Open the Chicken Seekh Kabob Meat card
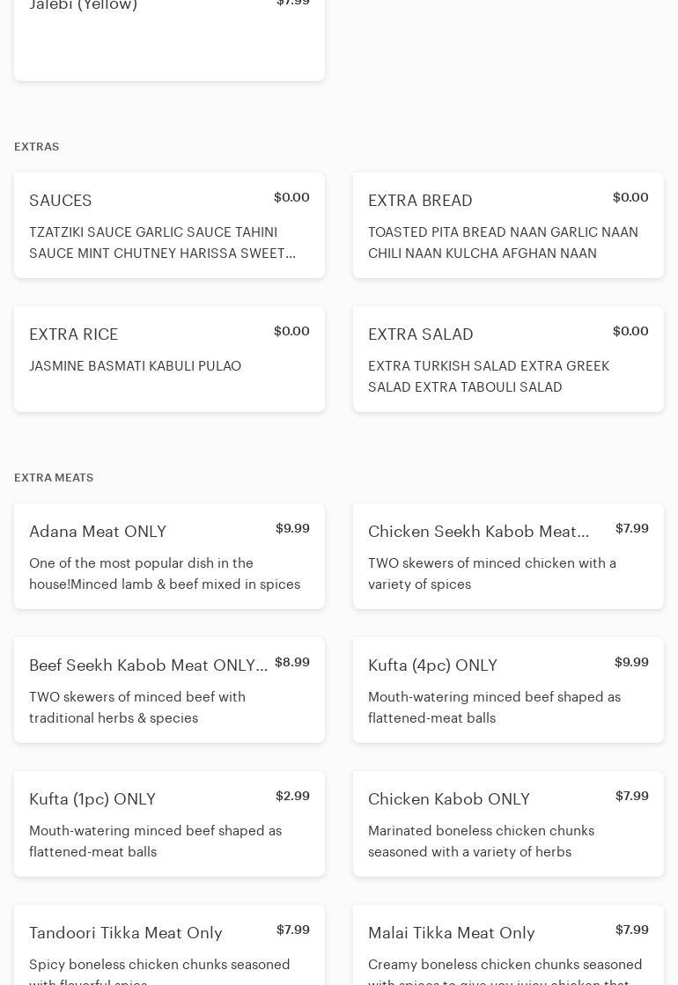The width and height of the screenshot is (678, 985). [508, 556]
